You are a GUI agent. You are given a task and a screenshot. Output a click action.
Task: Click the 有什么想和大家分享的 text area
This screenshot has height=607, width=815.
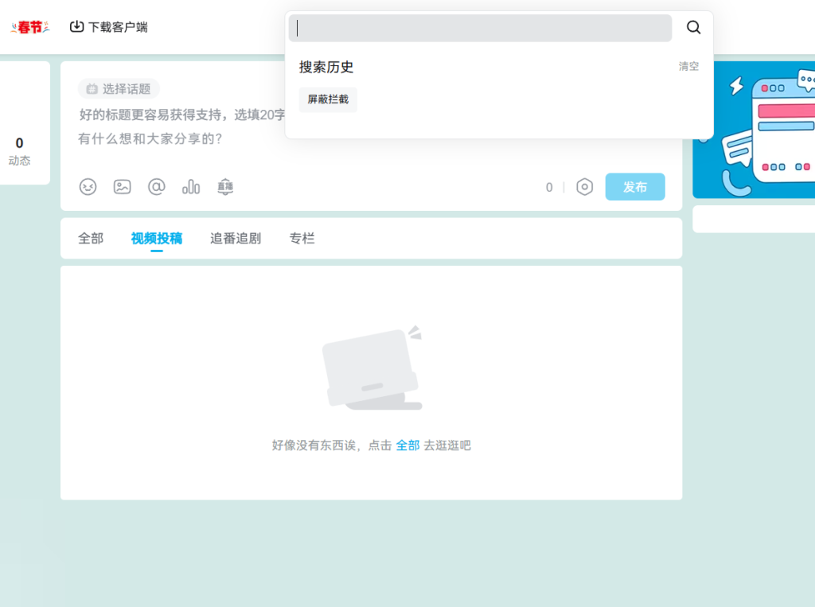point(151,139)
